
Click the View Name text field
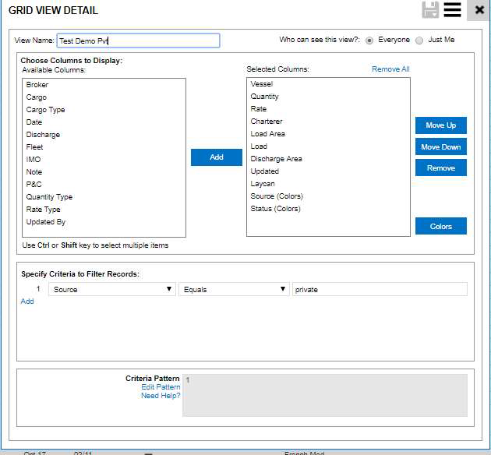pyautogui.click(x=138, y=41)
